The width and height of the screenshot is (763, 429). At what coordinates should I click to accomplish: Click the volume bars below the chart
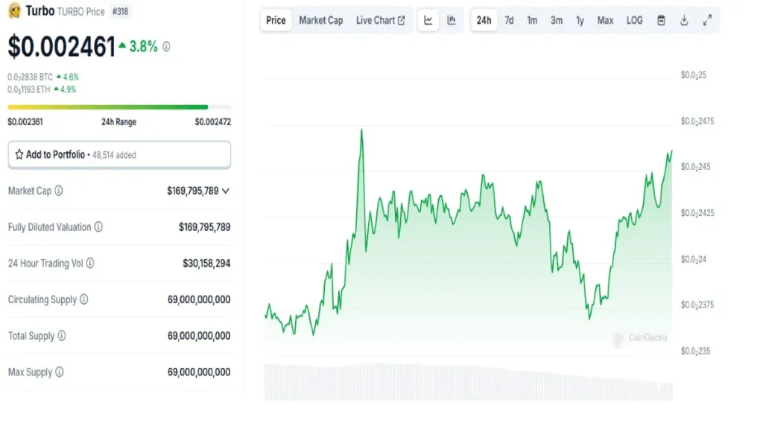[x=469, y=382]
